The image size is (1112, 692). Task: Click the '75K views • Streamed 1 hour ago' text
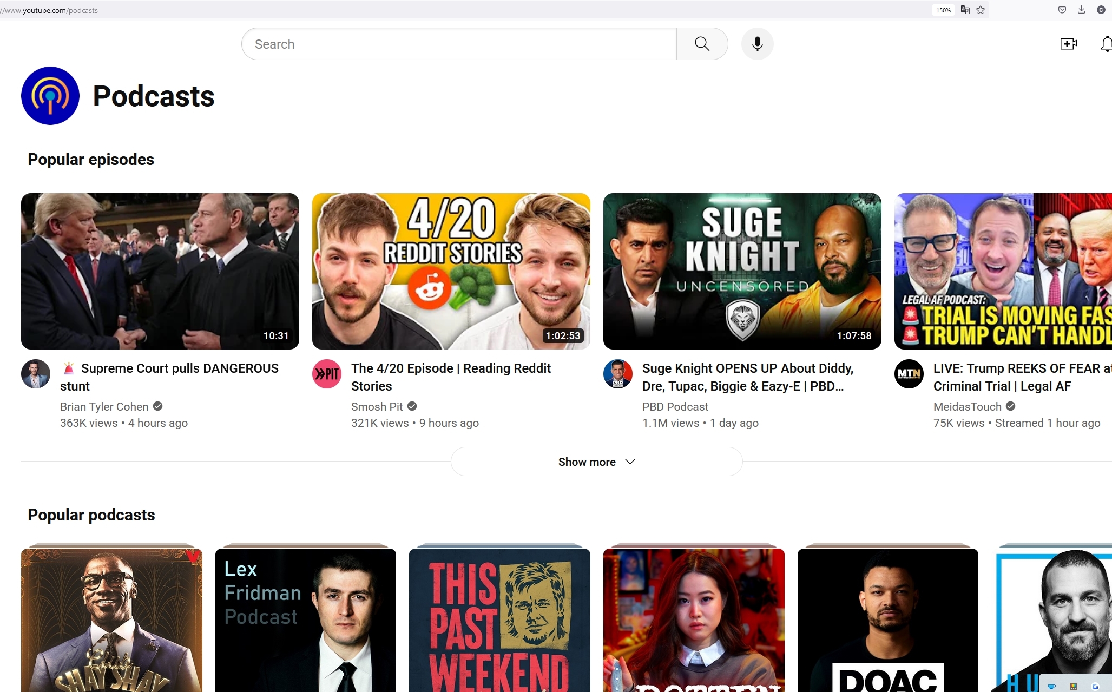pyautogui.click(x=1017, y=423)
